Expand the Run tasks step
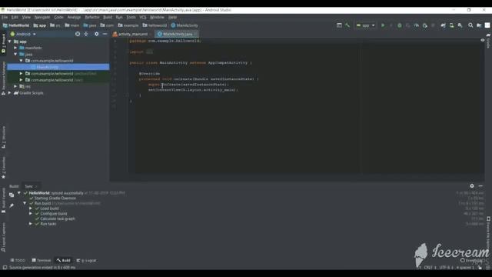 click(x=31, y=224)
